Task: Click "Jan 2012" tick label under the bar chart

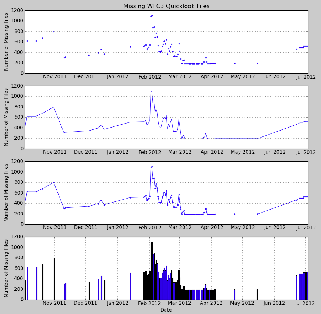Action: (x=117, y=303)
